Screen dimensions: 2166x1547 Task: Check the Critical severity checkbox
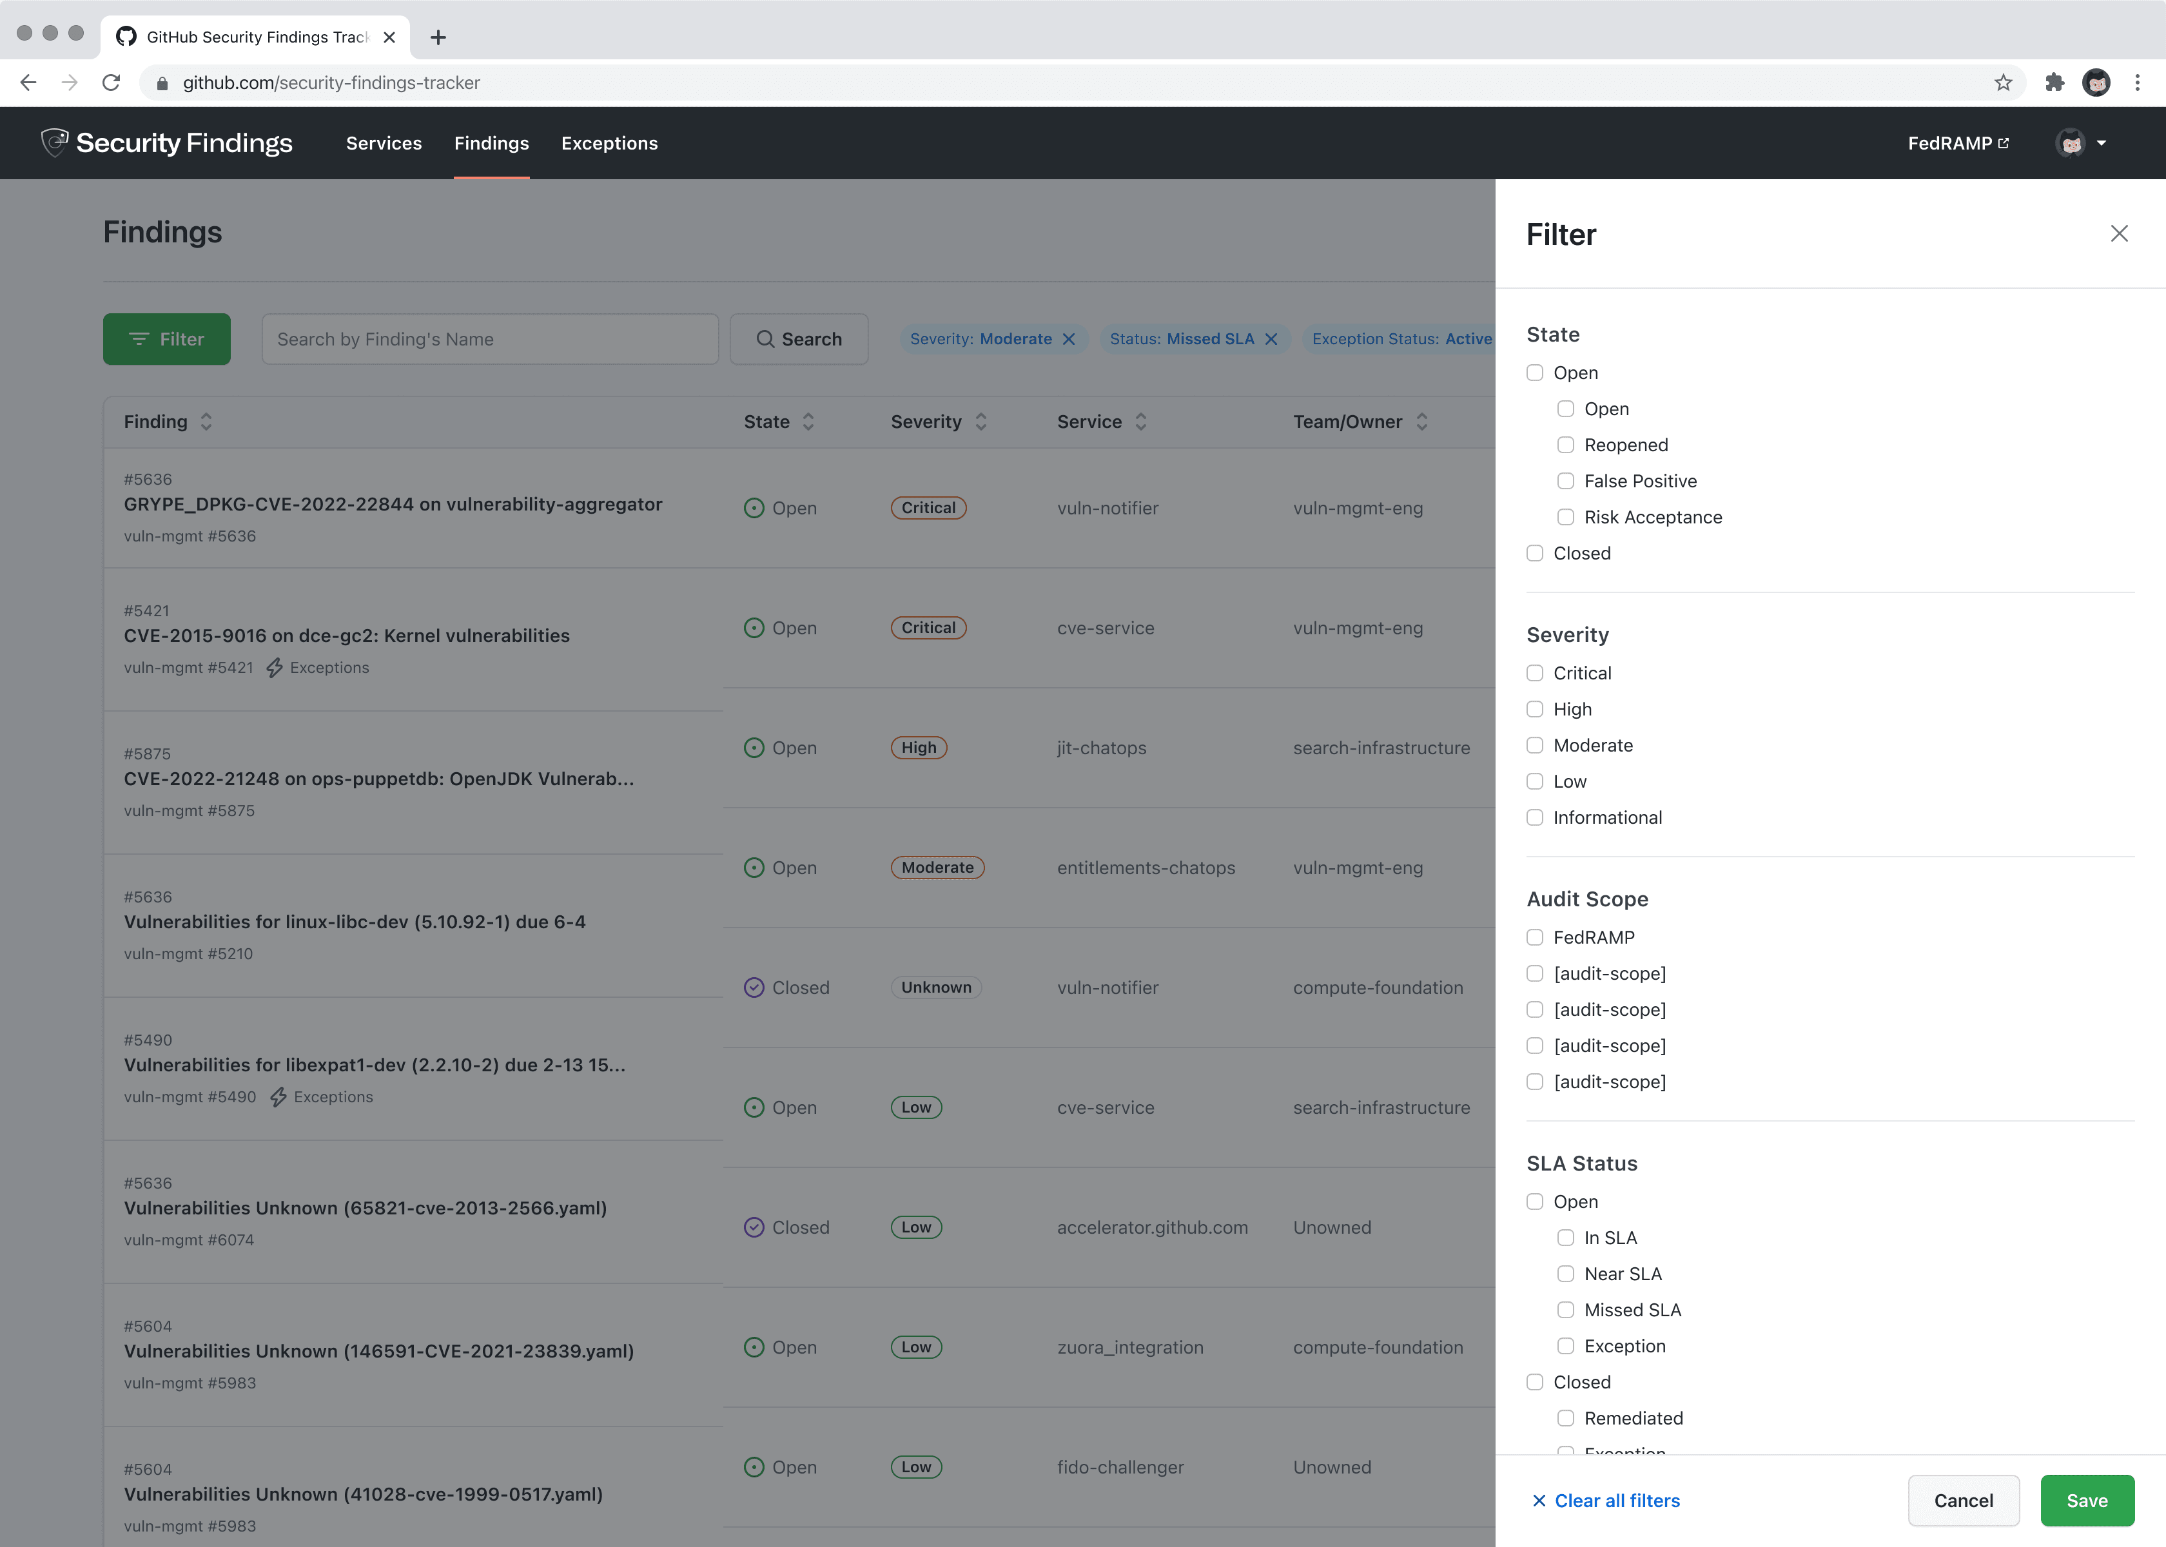tap(1534, 674)
